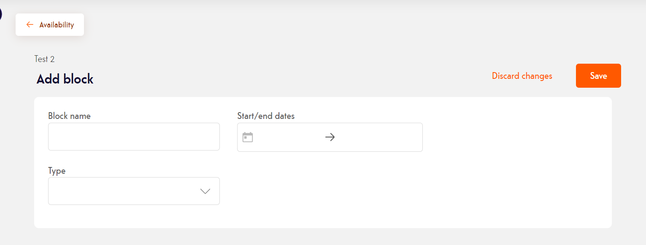Focus the Block name text field
Viewport: 646px width, 245px height.
(x=134, y=137)
